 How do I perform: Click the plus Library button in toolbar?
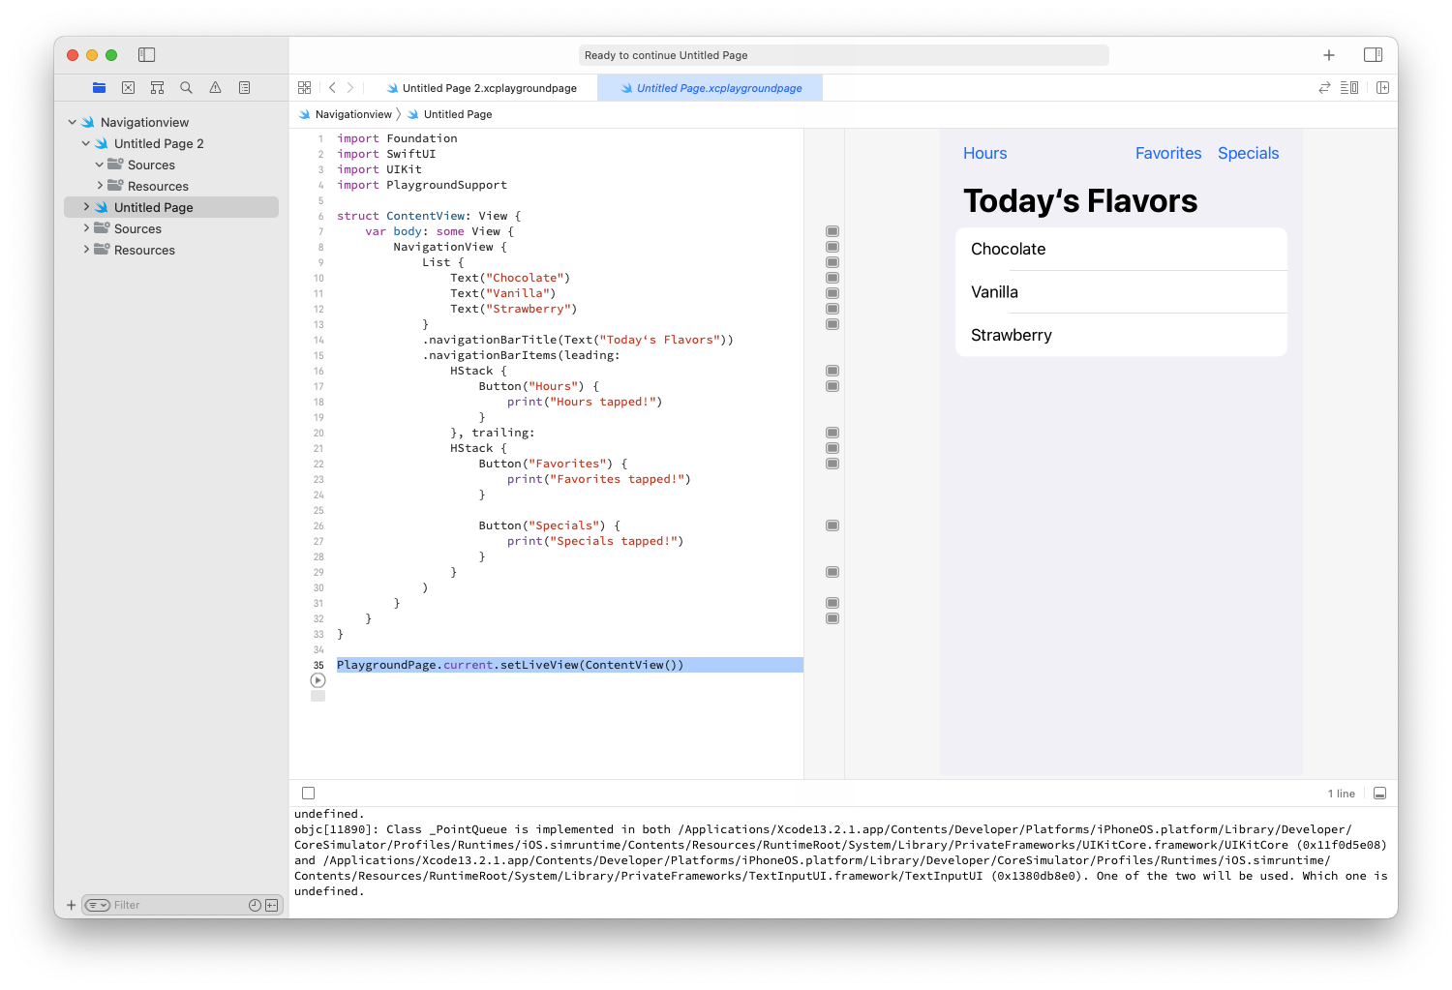click(x=1328, y=55)
